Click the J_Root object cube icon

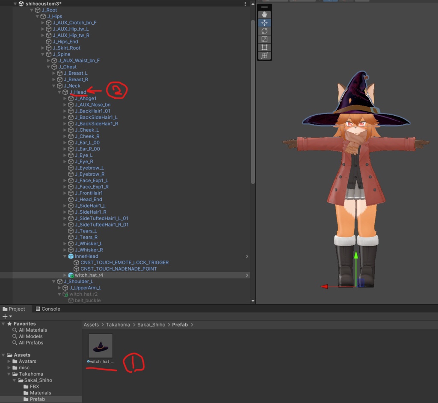pyautogui.click(x=38, y=10)
